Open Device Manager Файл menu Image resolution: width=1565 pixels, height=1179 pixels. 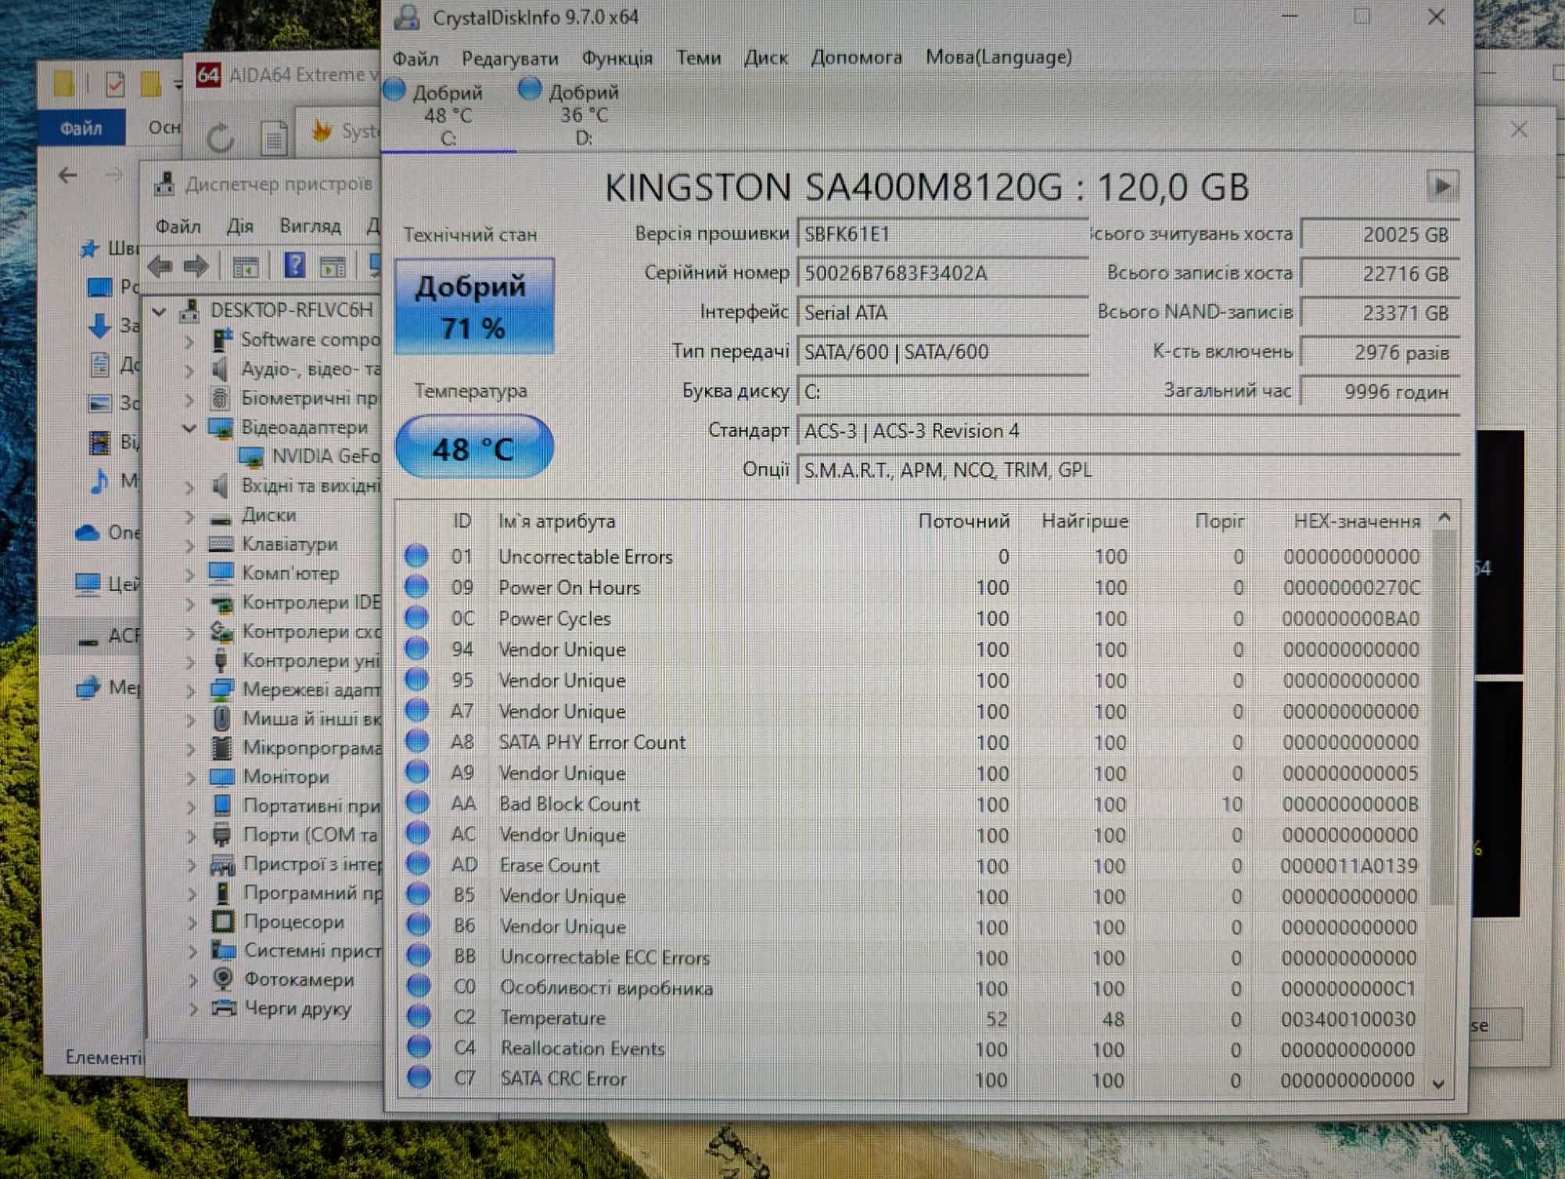(x=178, y=227)
